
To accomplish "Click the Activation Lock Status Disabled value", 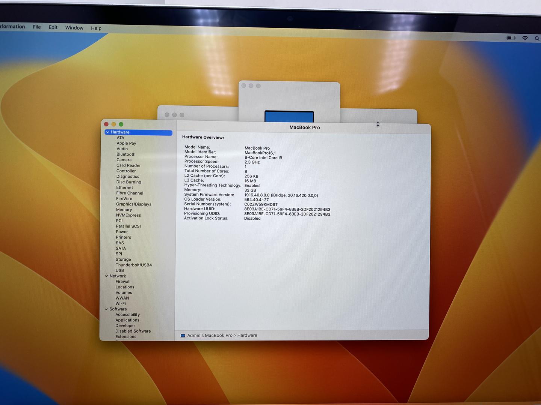I will click(x=252, y=219).
